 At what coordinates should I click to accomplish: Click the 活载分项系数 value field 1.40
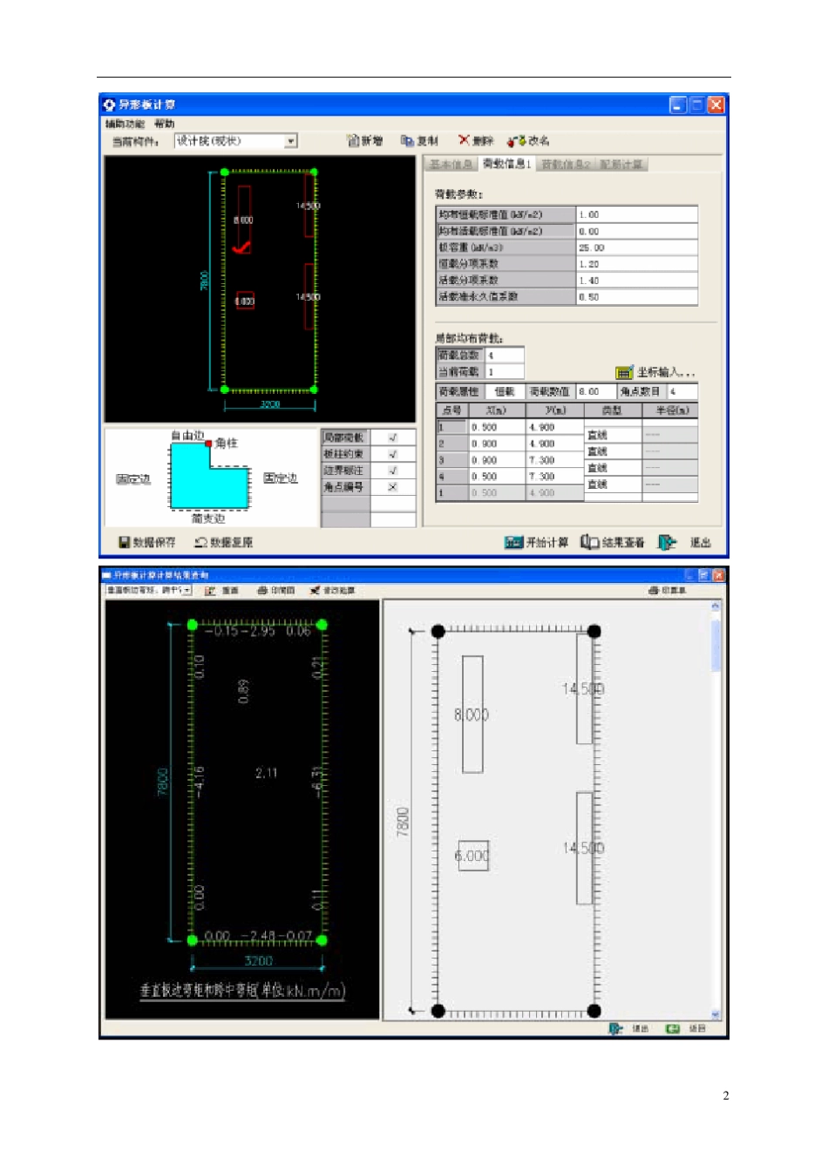point(637,281)
